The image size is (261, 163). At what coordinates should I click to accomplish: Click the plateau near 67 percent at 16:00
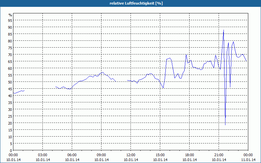[x=169, y=58]
